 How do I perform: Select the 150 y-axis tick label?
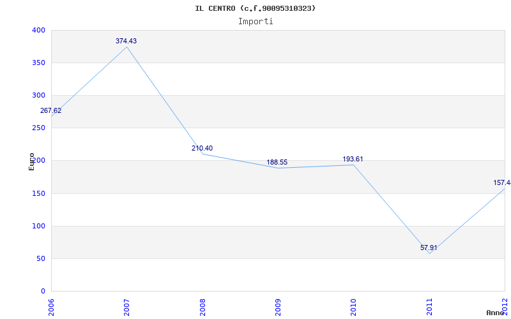pos(38,193)
